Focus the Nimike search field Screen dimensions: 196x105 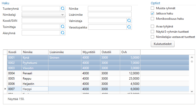click(110, 9)
